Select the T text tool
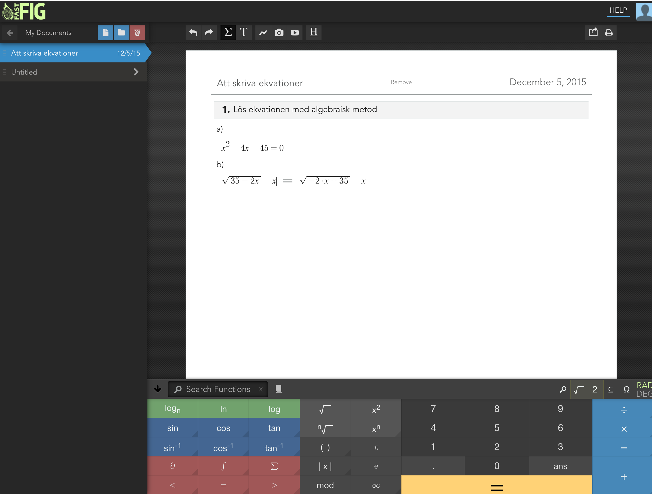The width and height of the screenshot is (652, 494). (x=244, y=33)
